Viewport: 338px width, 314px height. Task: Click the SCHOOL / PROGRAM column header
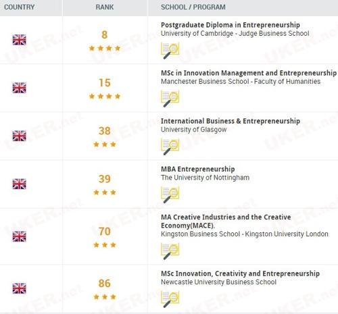(193, 7)
